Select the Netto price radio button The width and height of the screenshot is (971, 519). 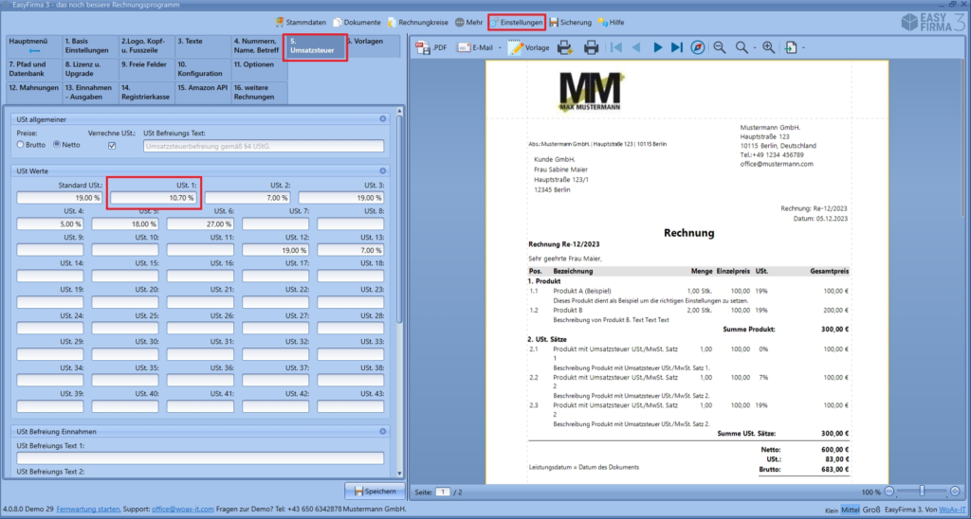[56, 146]
